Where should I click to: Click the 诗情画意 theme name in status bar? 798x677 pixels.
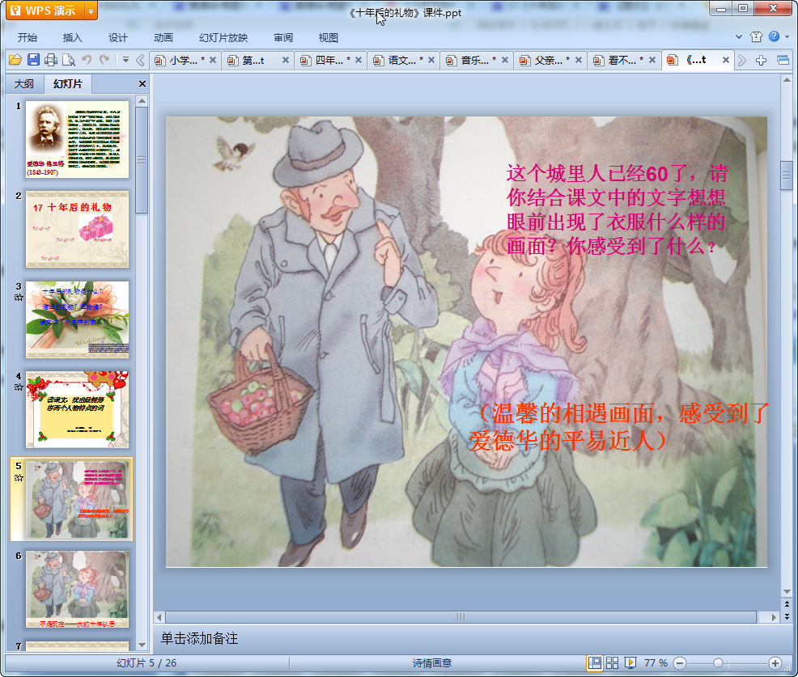pos(432,662)
